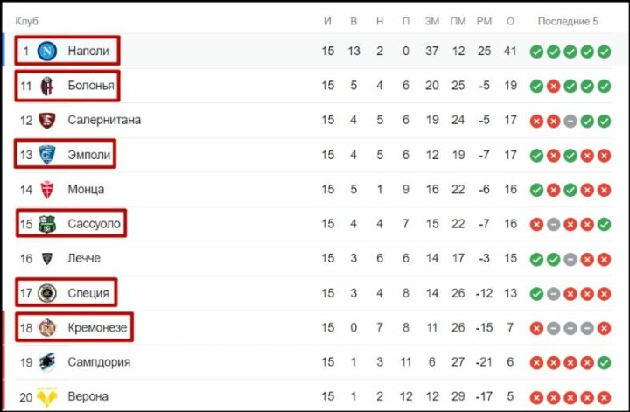Click Napoli's most recent win indicator
The image size is (630, 412).
604,52
